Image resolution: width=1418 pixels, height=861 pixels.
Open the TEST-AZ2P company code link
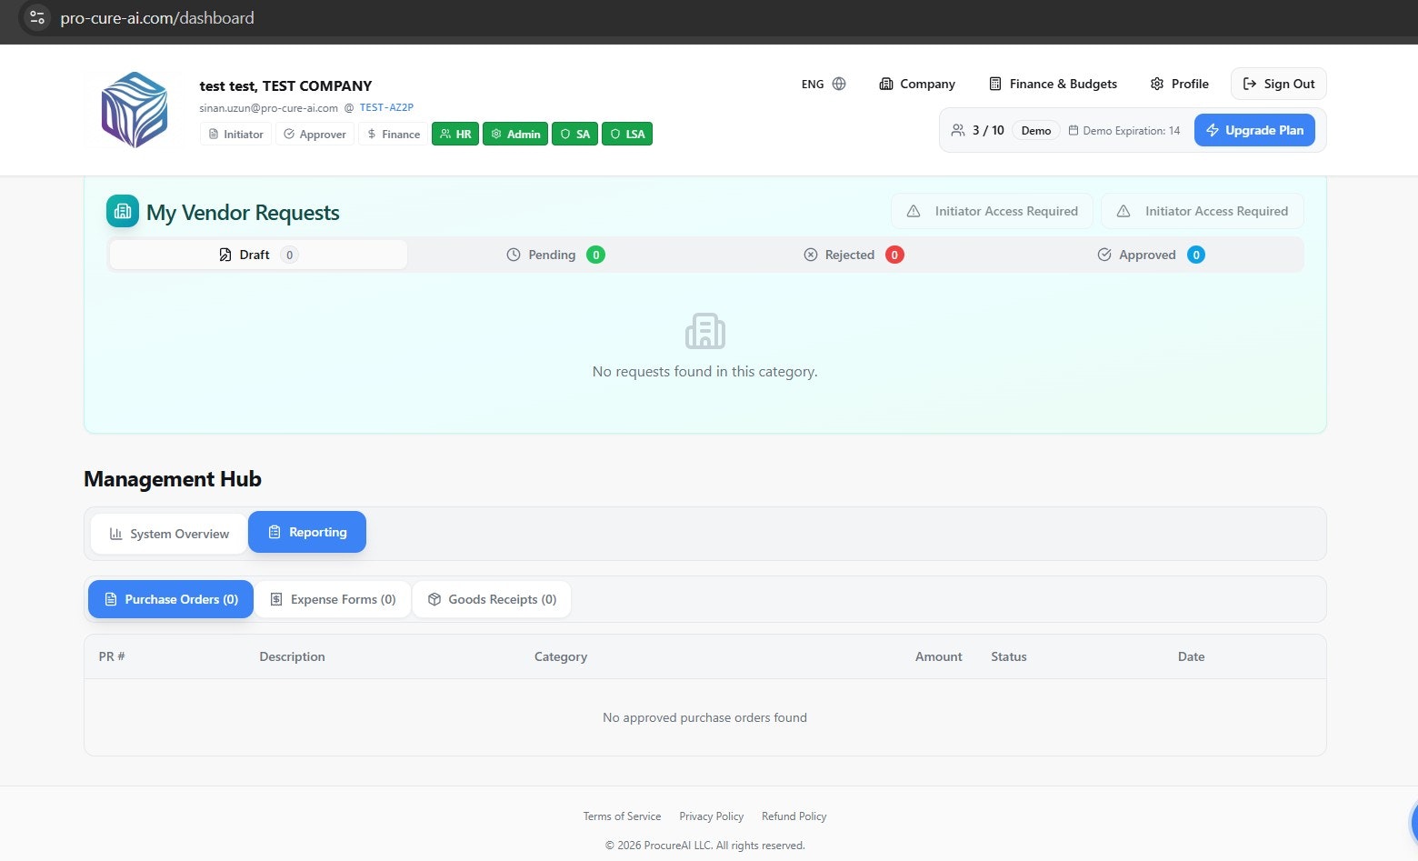click(386, 107)
